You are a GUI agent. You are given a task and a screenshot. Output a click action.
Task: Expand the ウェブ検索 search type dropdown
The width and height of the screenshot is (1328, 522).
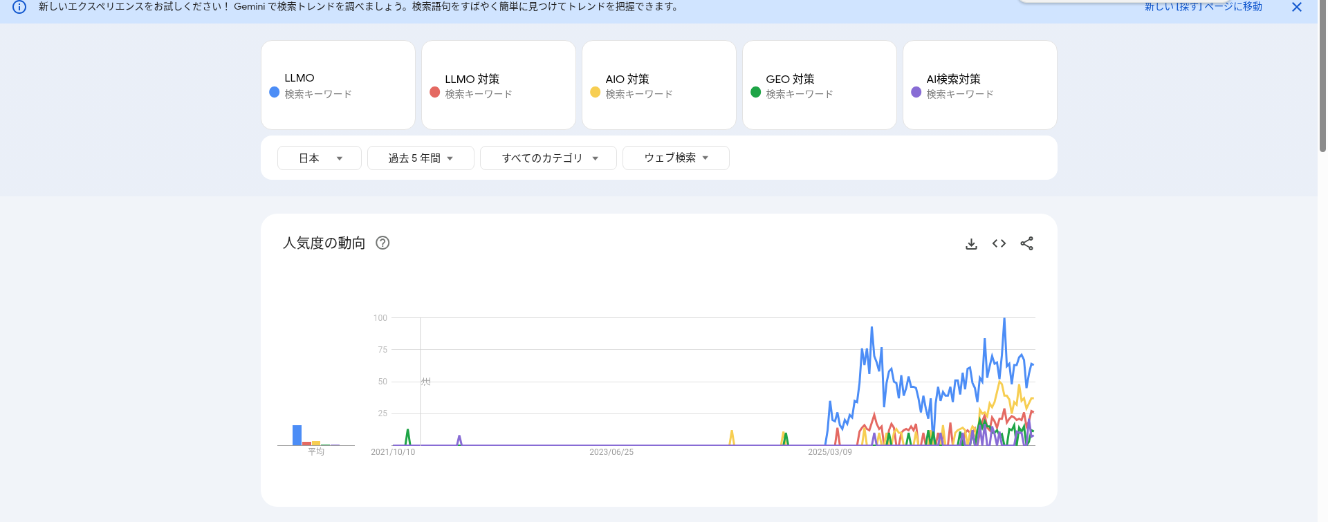pos(676,158)
